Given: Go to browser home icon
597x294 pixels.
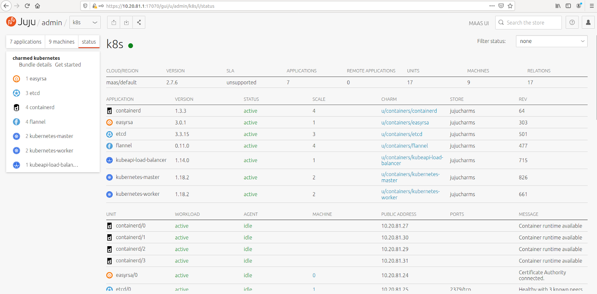Looking at the screenshot, I should (x=37, y=6).
